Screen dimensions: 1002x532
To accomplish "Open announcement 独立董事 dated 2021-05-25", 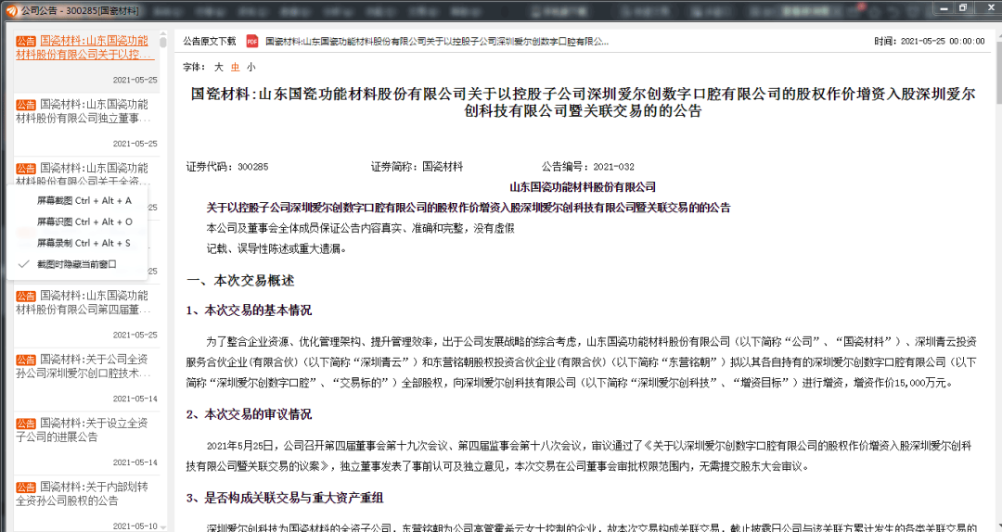I will [x=87, y=124].
